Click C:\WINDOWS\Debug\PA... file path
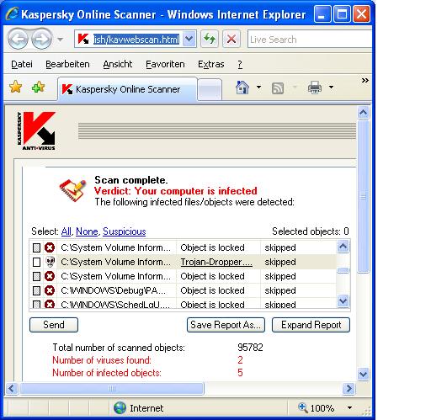The height and width of the screenshot is (420, 431). pyautogui.click(x=113, y=290)
